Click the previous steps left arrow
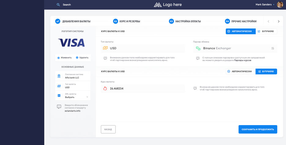The width and height of the screenshot is (286, 145). click(269, 21)
